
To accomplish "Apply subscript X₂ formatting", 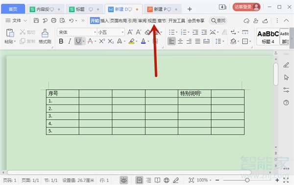I will pos(111,41).
